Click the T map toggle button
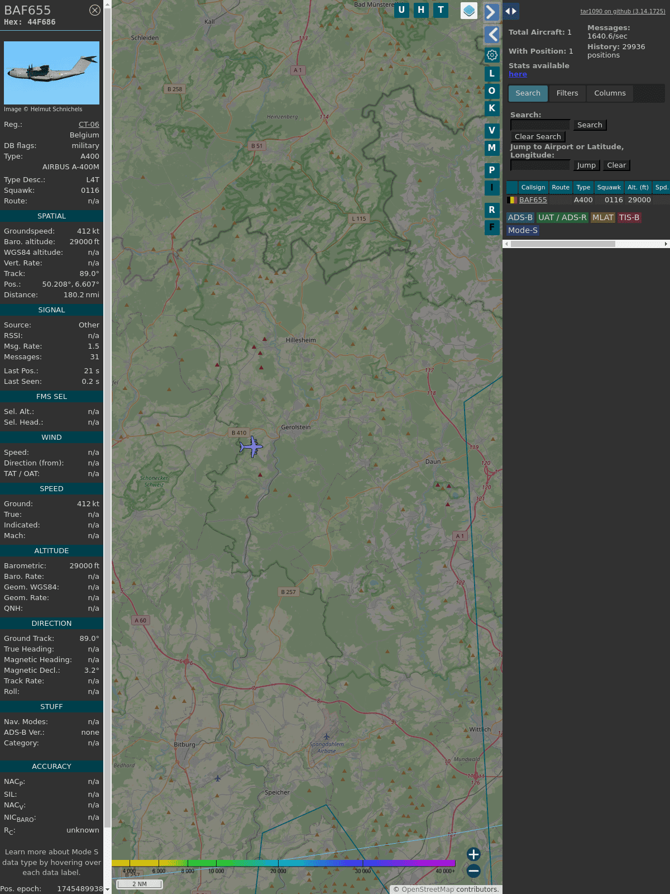The image size is (670, 894). [x=441, y=10]
